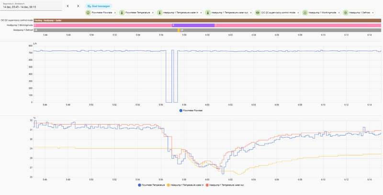Remove the Heatpump 1 Workingmode chip
This screenshot has height=195, width=383.
[x=339, y=13]
